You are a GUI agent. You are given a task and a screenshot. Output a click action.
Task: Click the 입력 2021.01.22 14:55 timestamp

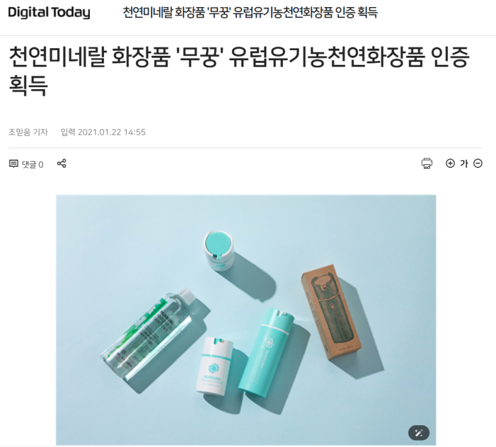pos(103,132)
